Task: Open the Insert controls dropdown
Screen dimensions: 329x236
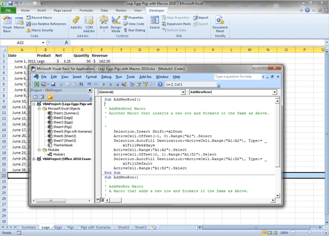Action: click(x=104, y=25)
